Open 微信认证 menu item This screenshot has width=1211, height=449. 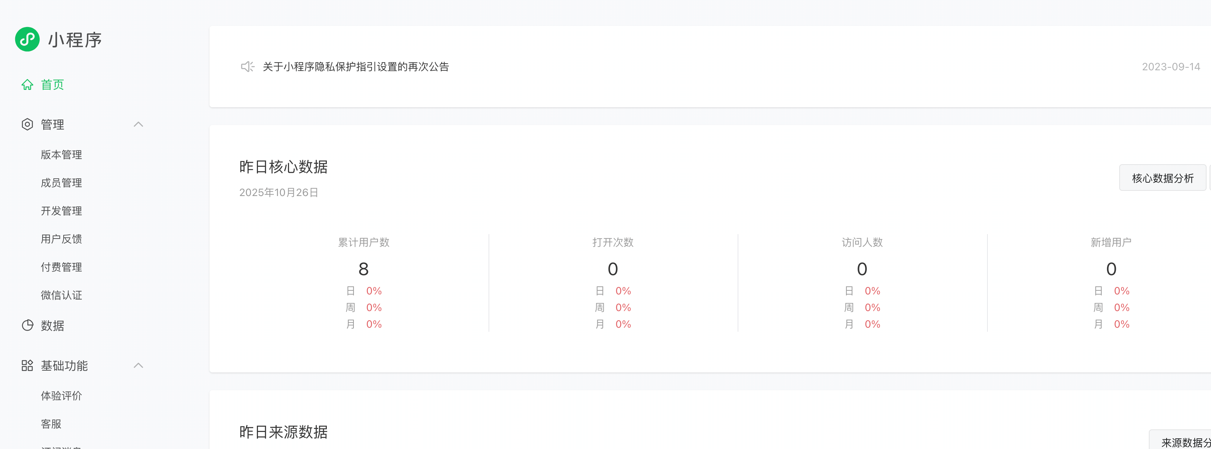[61, 296]
